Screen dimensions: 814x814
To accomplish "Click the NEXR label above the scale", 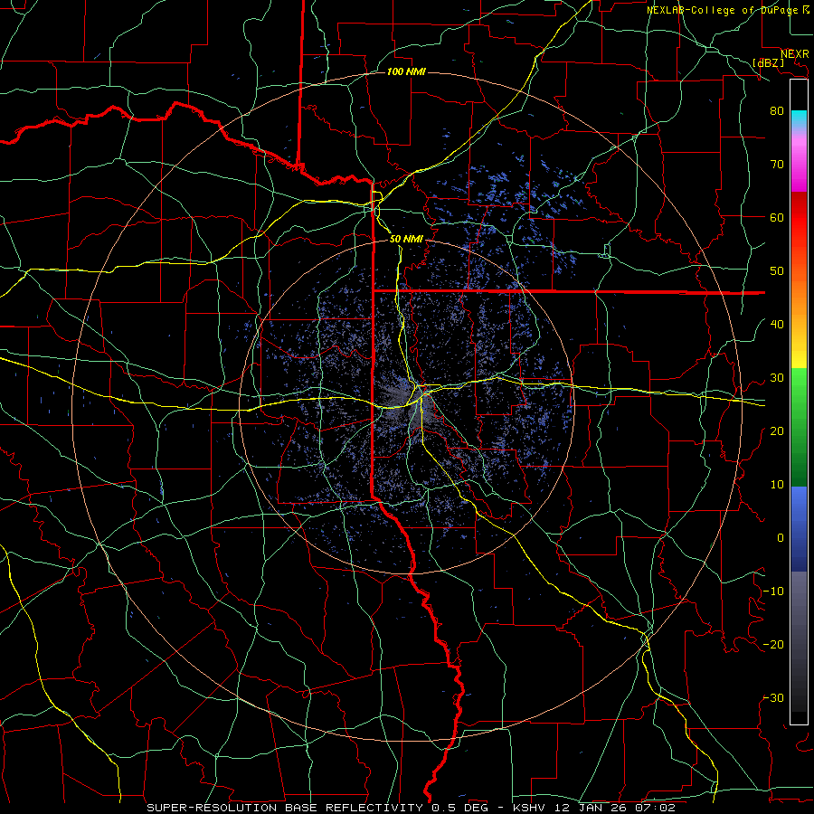I will pyautogui.click(x=794, y=54).
